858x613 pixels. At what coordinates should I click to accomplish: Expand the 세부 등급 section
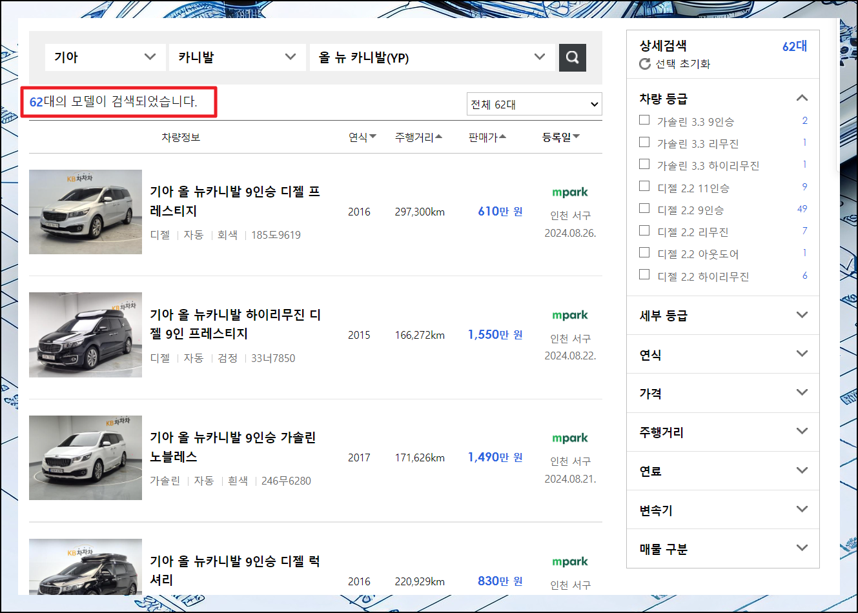pos(802,315)
